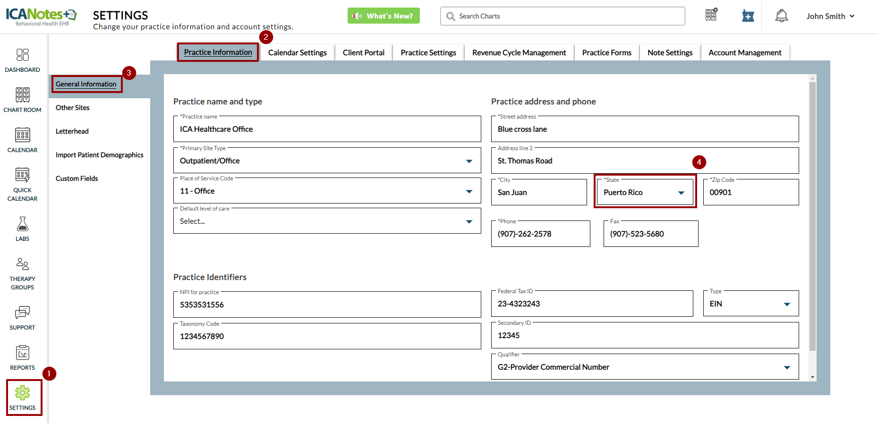
Task: Click the Support chat icon
Action: (x=22, y=313)
